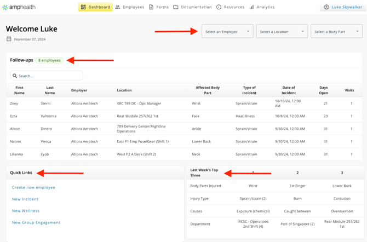Viewport: 367px width, 242px height.
Task: Click the search magnifier icon
Action: (15, 76)
